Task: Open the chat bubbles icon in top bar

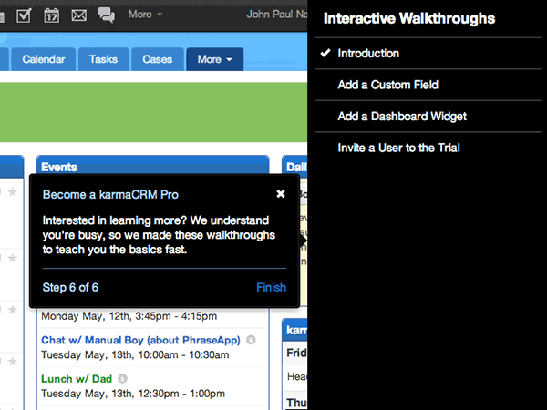Action: [107, 15]
